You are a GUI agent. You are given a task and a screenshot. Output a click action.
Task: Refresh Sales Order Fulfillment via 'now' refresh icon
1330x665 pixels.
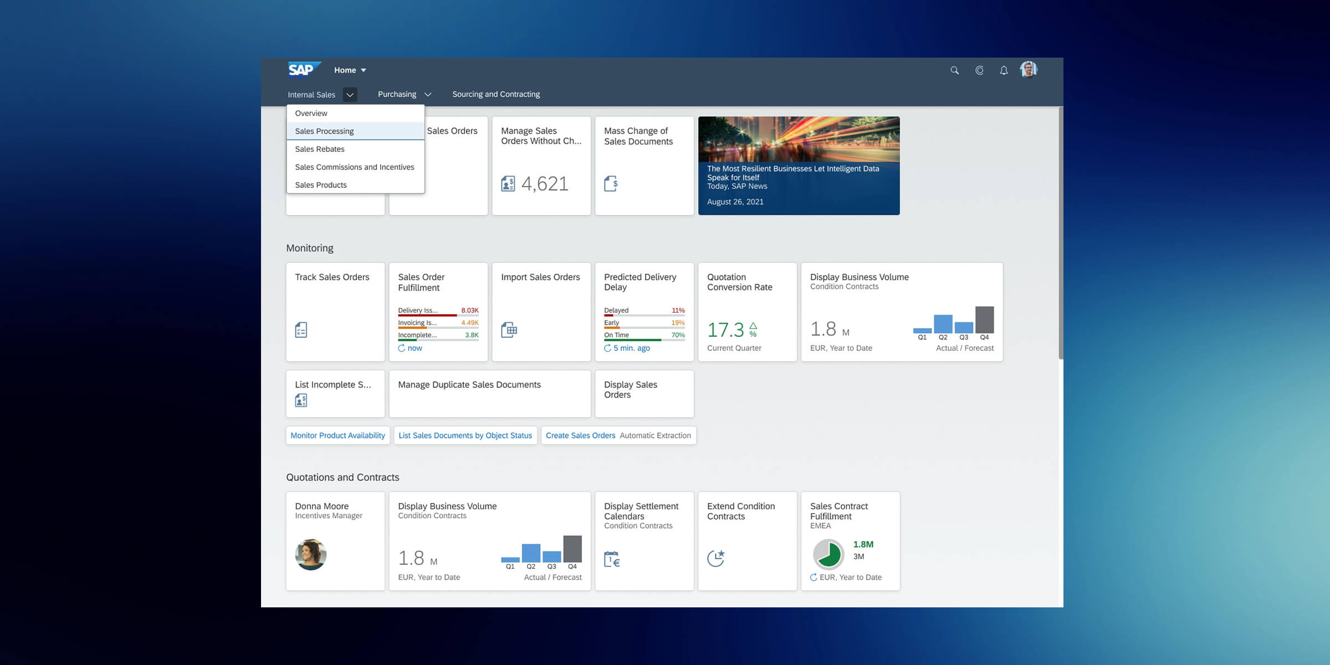(402, 348)
